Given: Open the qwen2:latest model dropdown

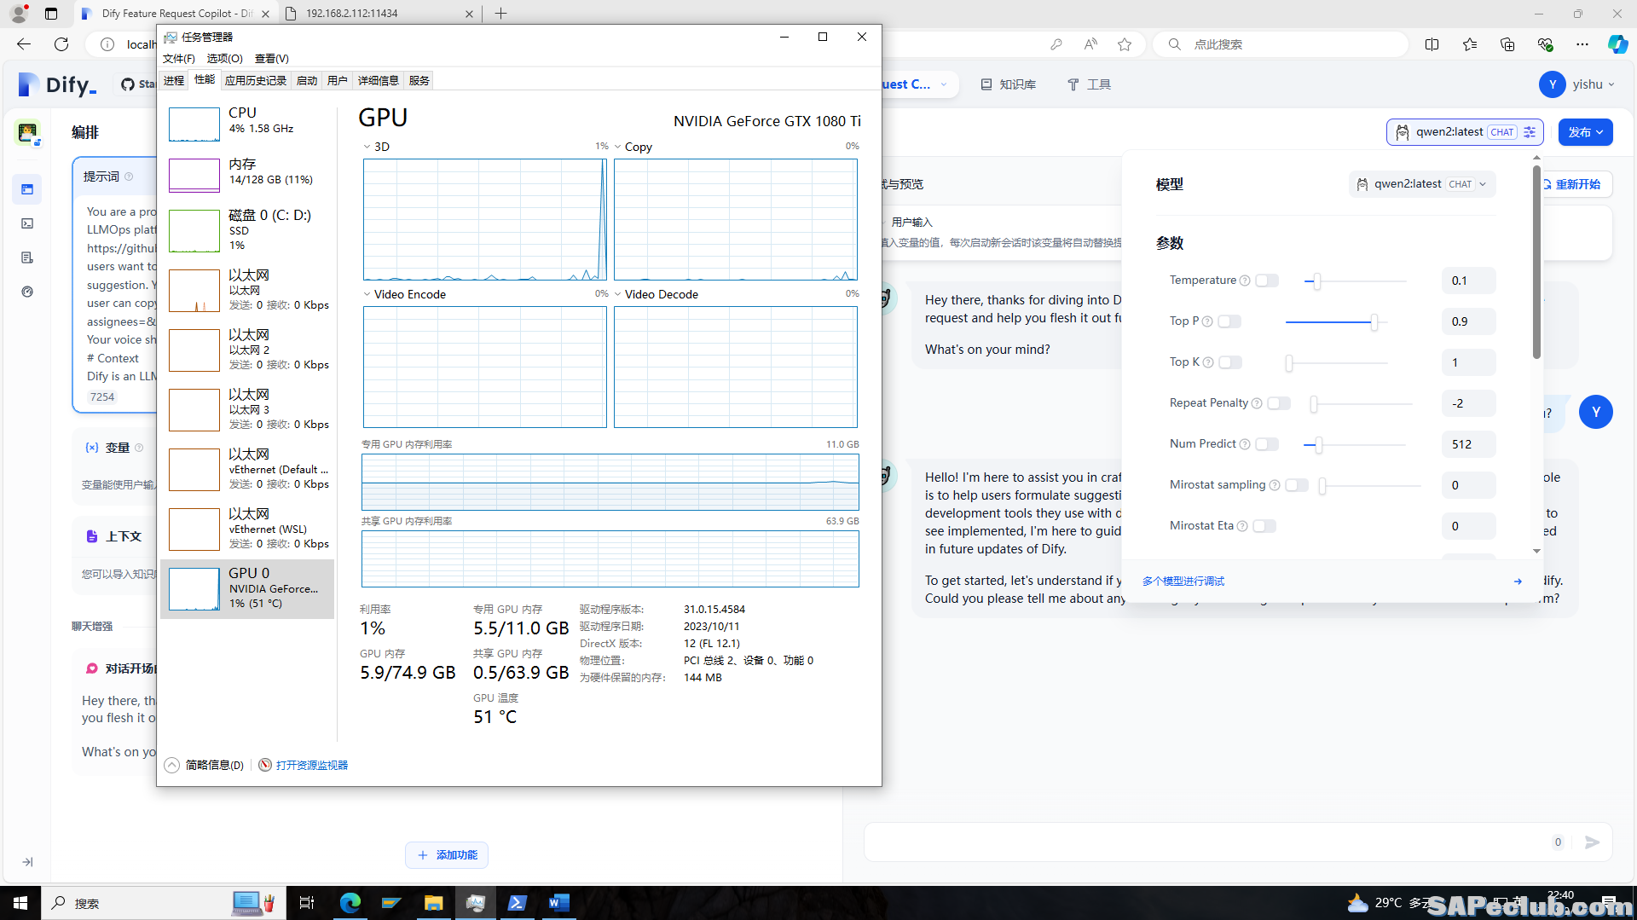Looking at the screenshot, I should (1421, 184).
